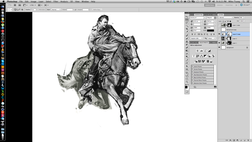Screen dimensions: 252x142
Task: Click the foreground color swatch
Action: pos(186,87)
